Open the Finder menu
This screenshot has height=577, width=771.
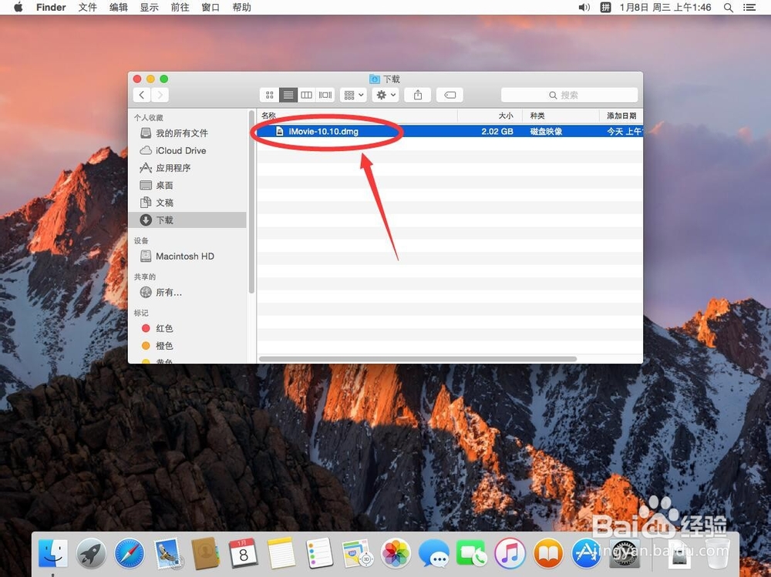click(51, 8)
